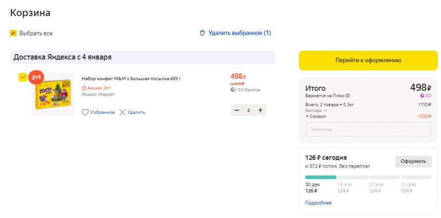Image resolution: width=441 pixels, height=218 pixels.
Task: Add item to favorites via heart icon
Action: tap(85, 112)
